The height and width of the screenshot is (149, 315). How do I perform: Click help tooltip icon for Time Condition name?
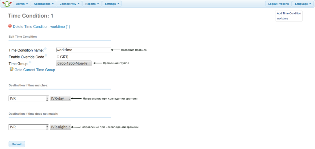46,49
